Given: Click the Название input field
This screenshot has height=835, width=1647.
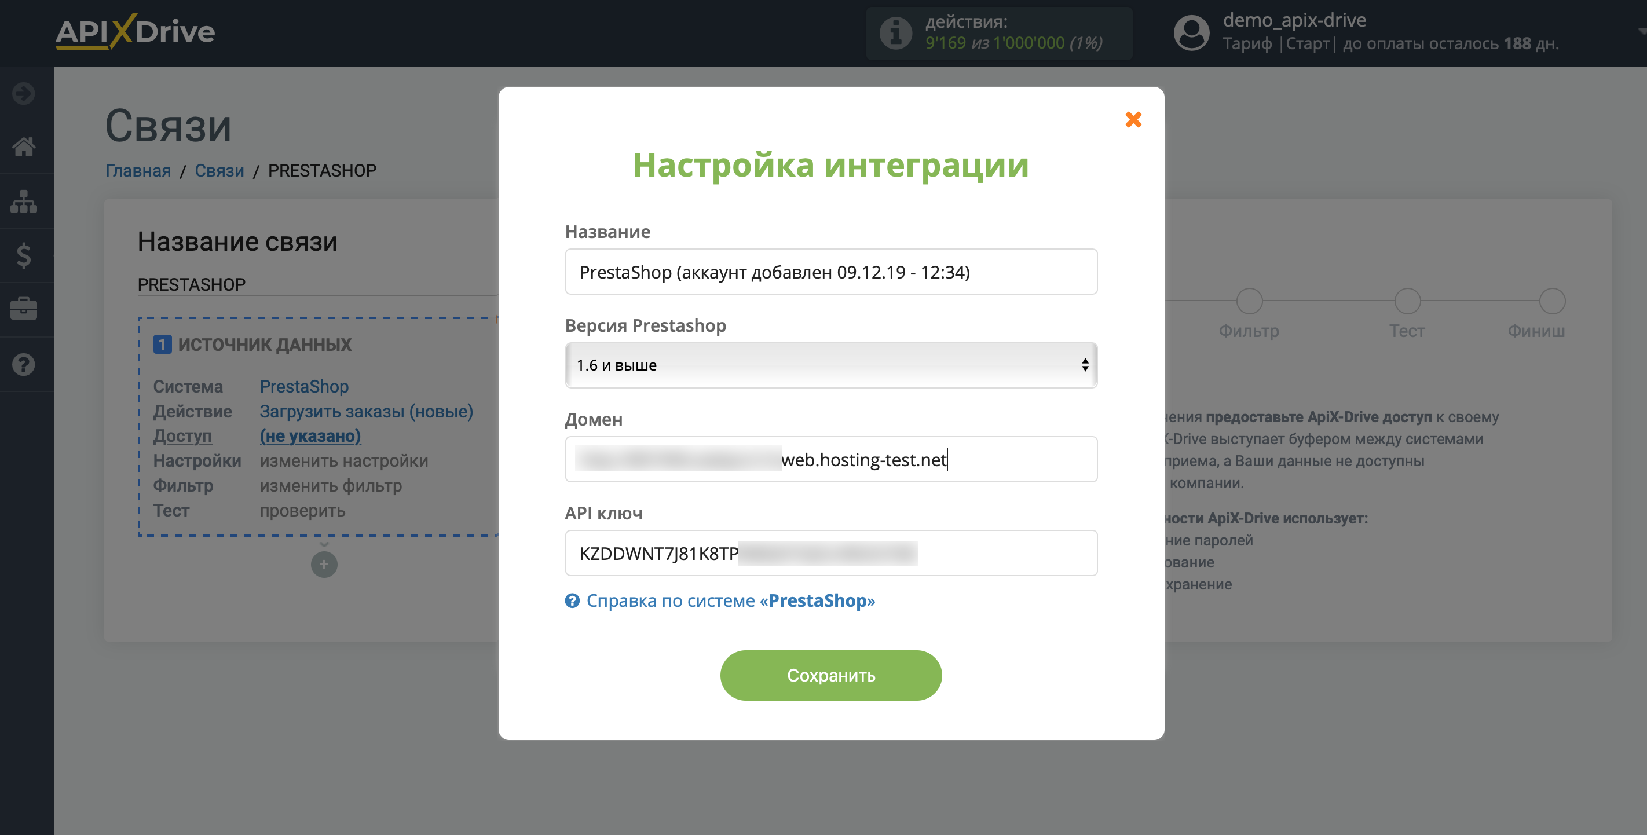Looking at the screenshot, I should [831, 272].
